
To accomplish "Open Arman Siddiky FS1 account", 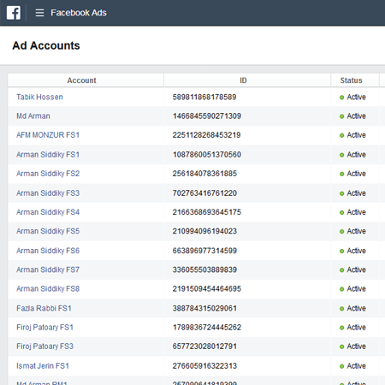I will tap(48, 155).
